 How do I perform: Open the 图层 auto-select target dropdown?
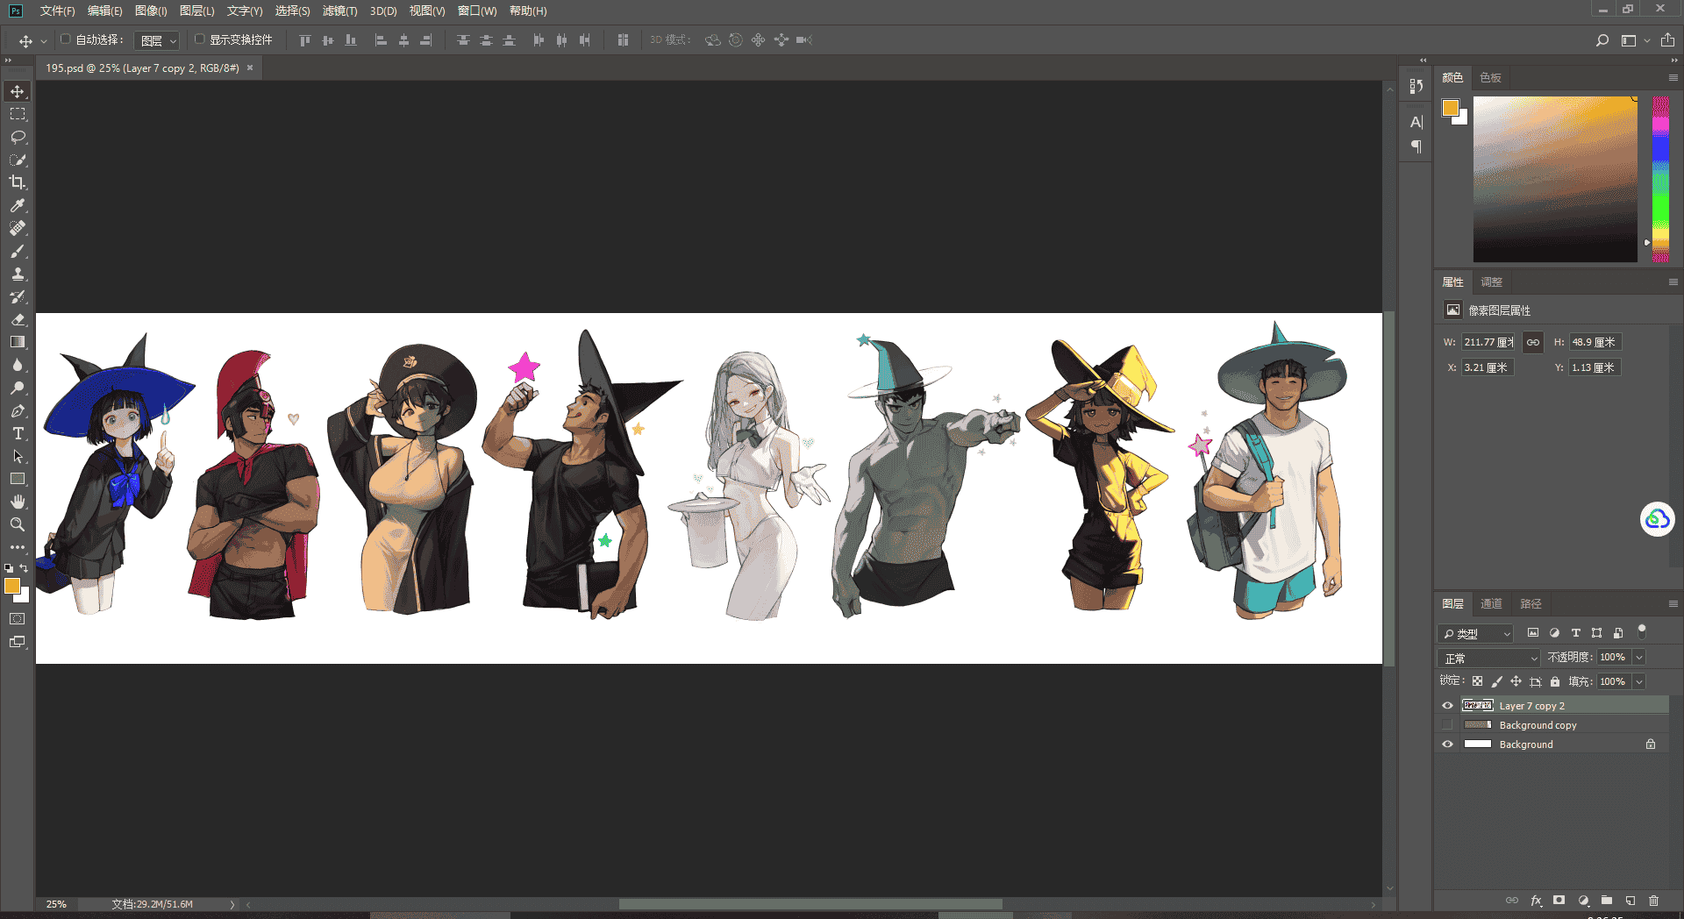(158, 40)
